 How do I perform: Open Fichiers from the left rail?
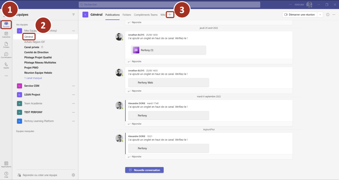click(6, 45)
